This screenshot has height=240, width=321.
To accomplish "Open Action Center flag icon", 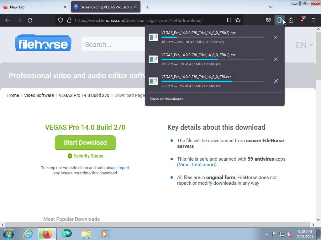I will click(274, 234).
